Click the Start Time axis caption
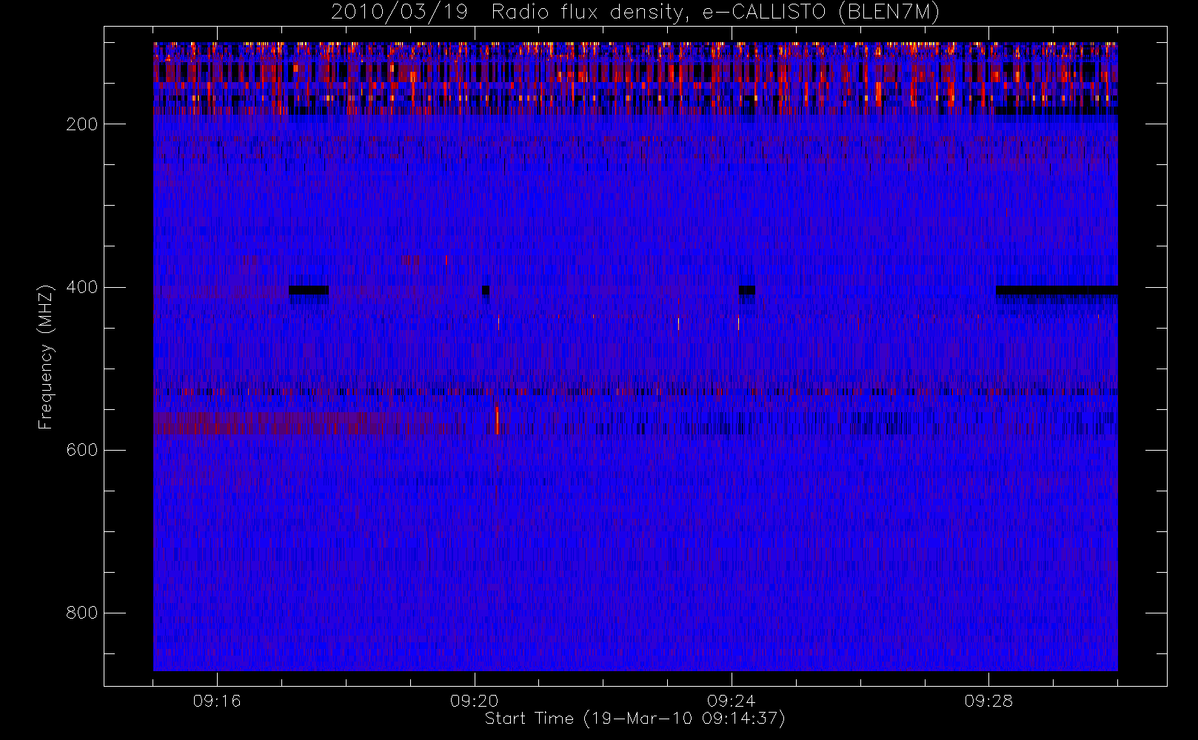The height and width of the screenshot is (740, 1198). pyautogui.click(x=635, y=719)
